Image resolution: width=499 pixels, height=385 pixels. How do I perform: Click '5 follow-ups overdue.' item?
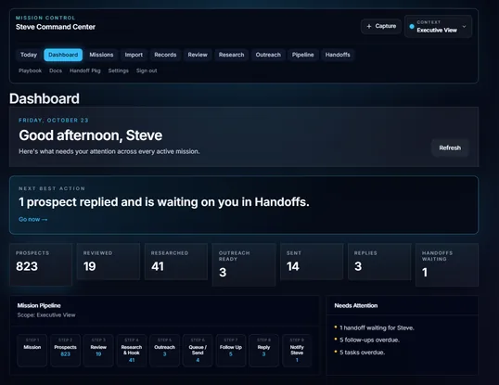369,340
